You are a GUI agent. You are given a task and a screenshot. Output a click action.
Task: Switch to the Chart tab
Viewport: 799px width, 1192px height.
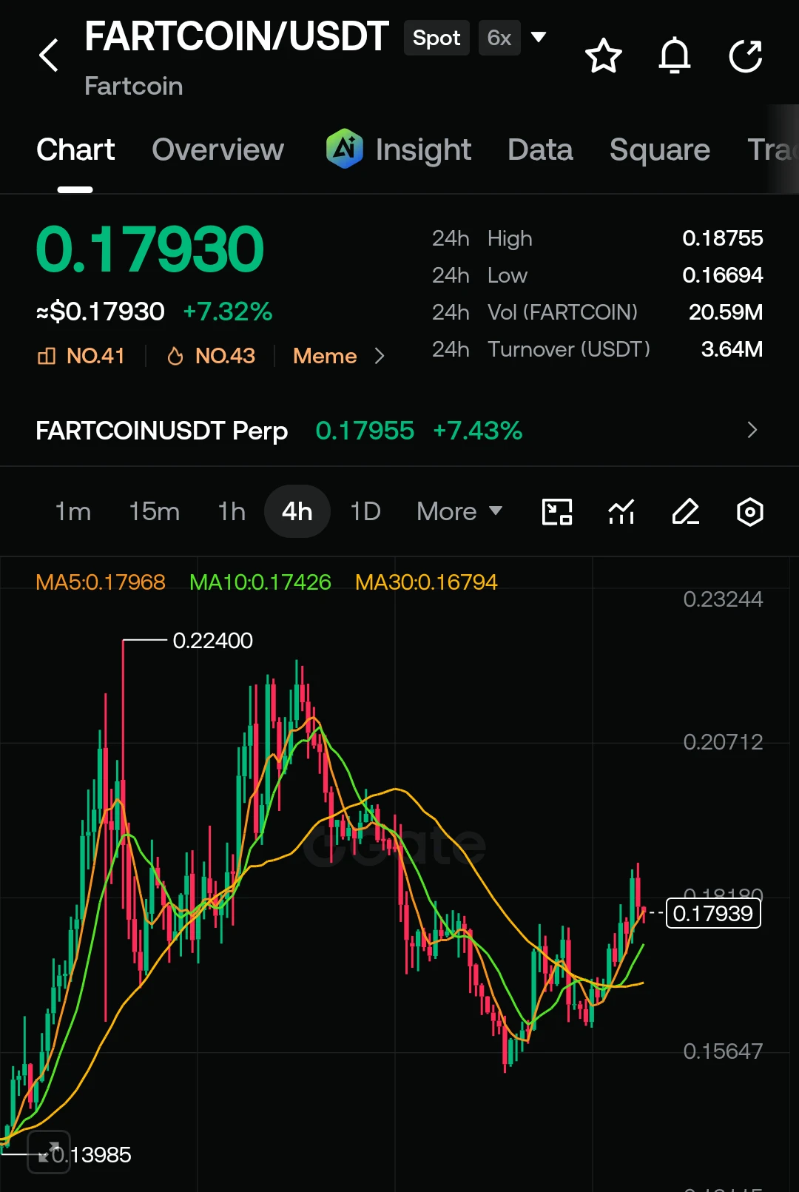[75, 150]
